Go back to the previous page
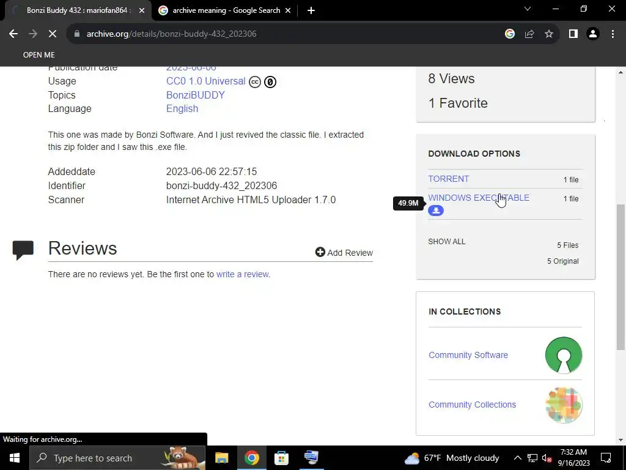The image size is (626, 470). (13, 34)
